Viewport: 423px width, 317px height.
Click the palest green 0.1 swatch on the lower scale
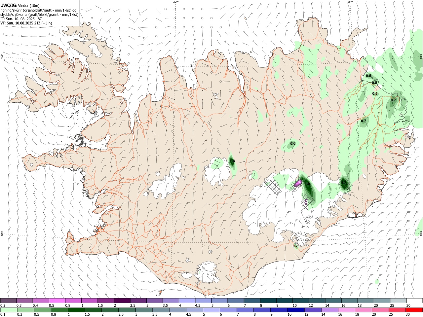coord(9,310)
